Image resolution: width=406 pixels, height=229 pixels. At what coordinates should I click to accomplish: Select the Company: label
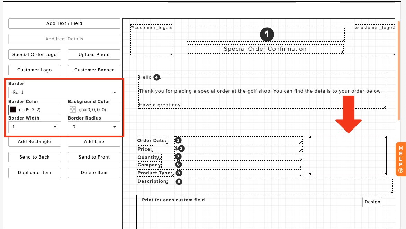tap(150, 165)
